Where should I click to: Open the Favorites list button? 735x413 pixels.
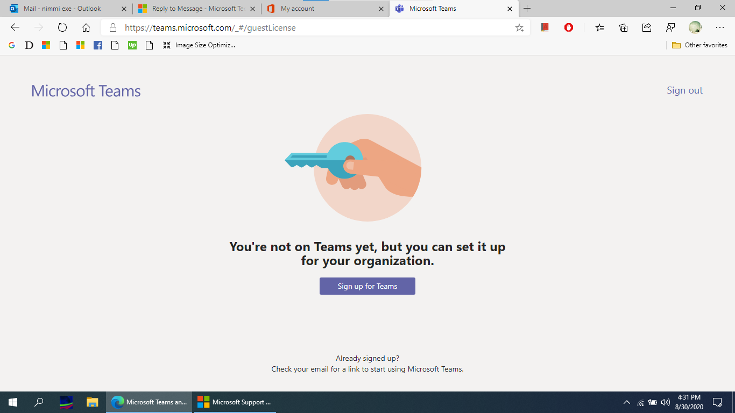tap(600, 27)
